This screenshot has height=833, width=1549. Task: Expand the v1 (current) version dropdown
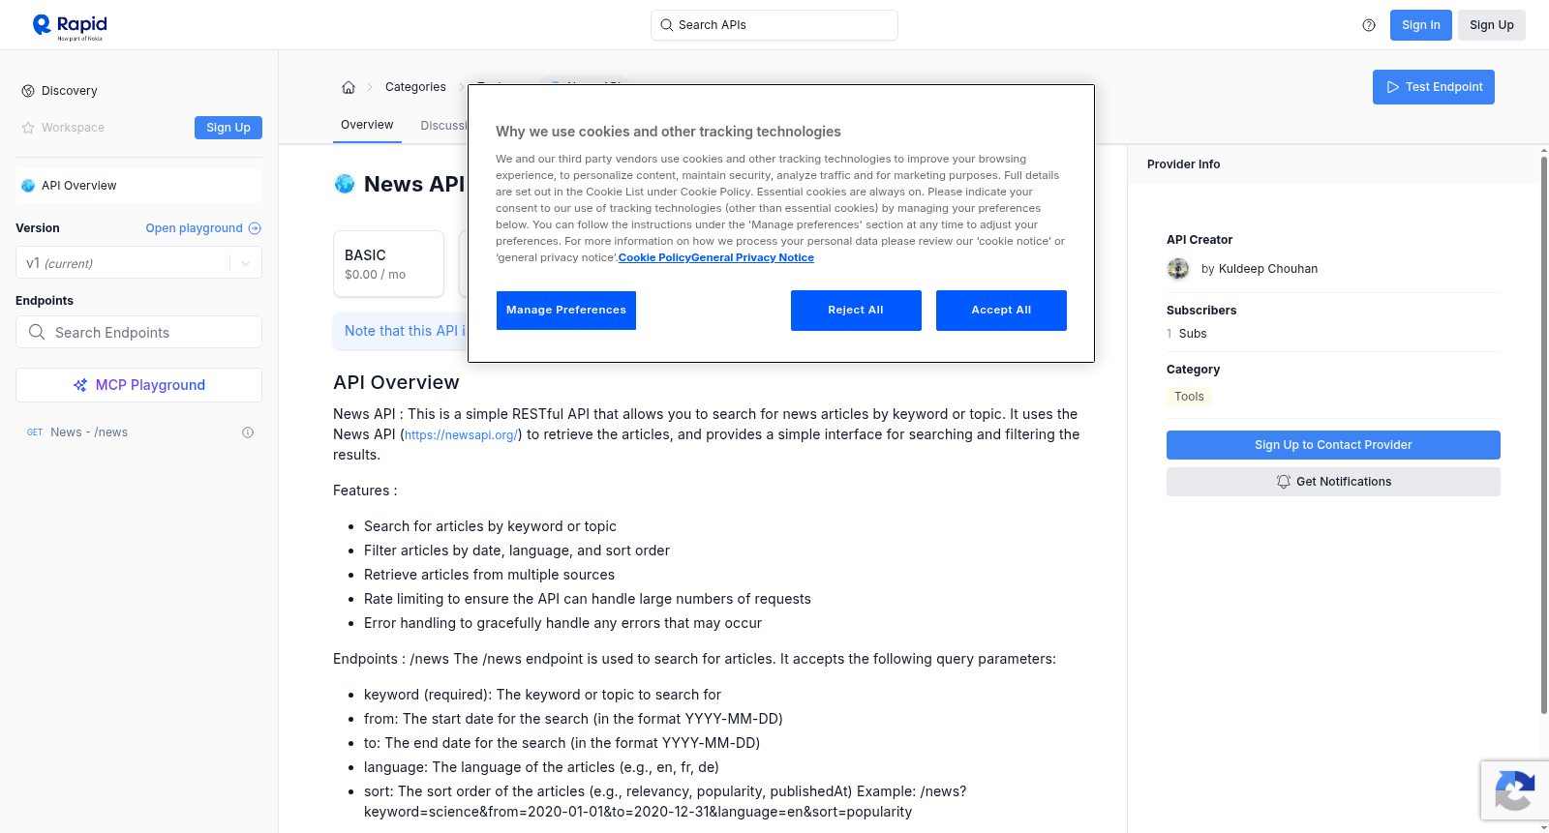pos(138,263)
